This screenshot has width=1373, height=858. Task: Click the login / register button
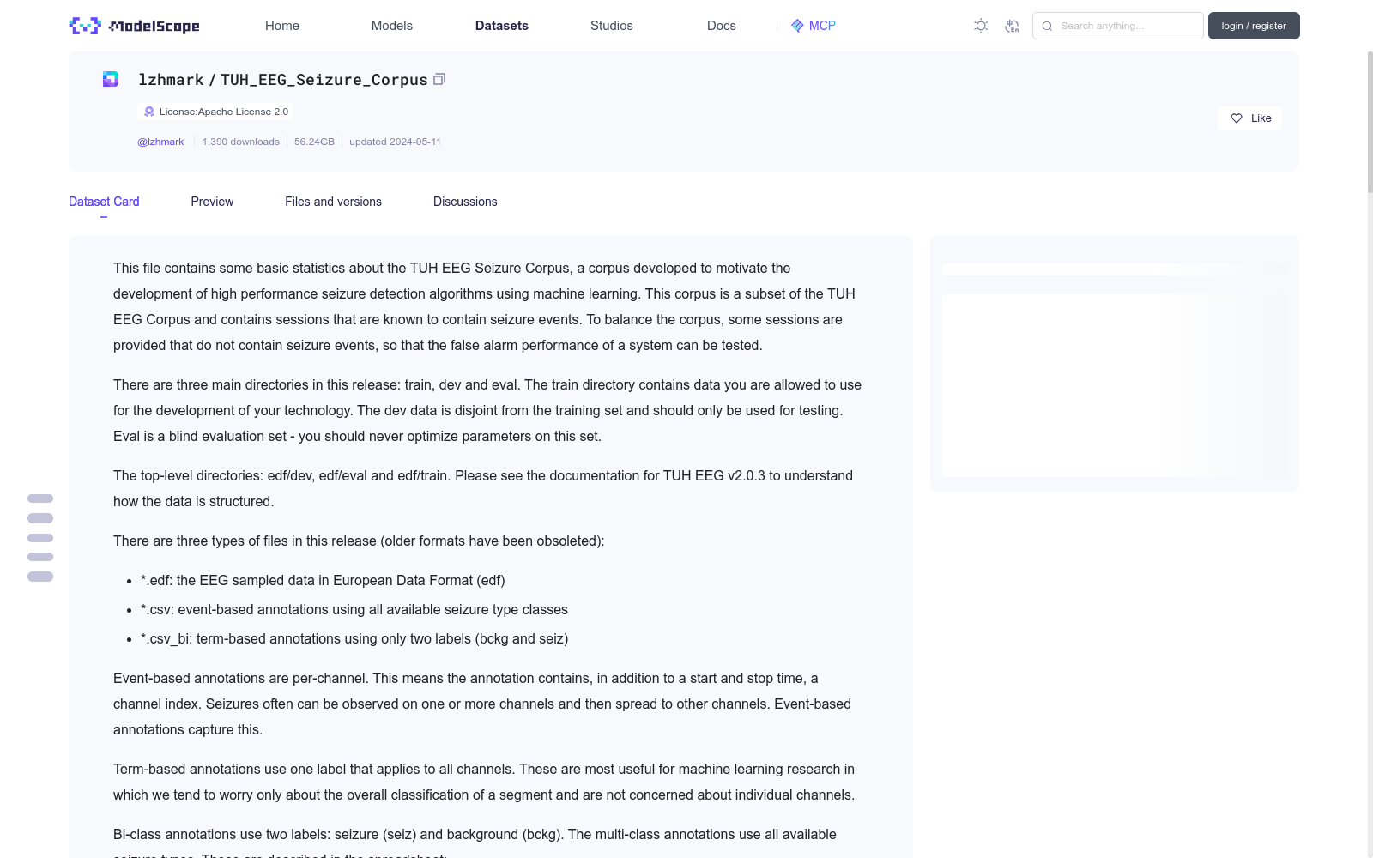[1254, 26]
